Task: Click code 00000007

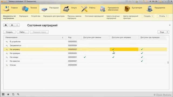Action: 72,61
